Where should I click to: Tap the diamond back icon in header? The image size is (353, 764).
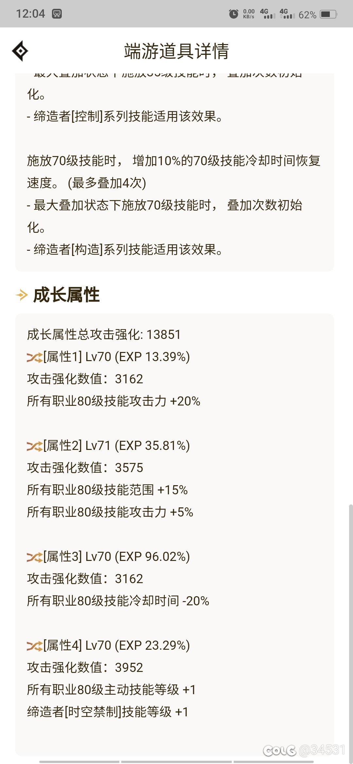(x=20, y=51)
